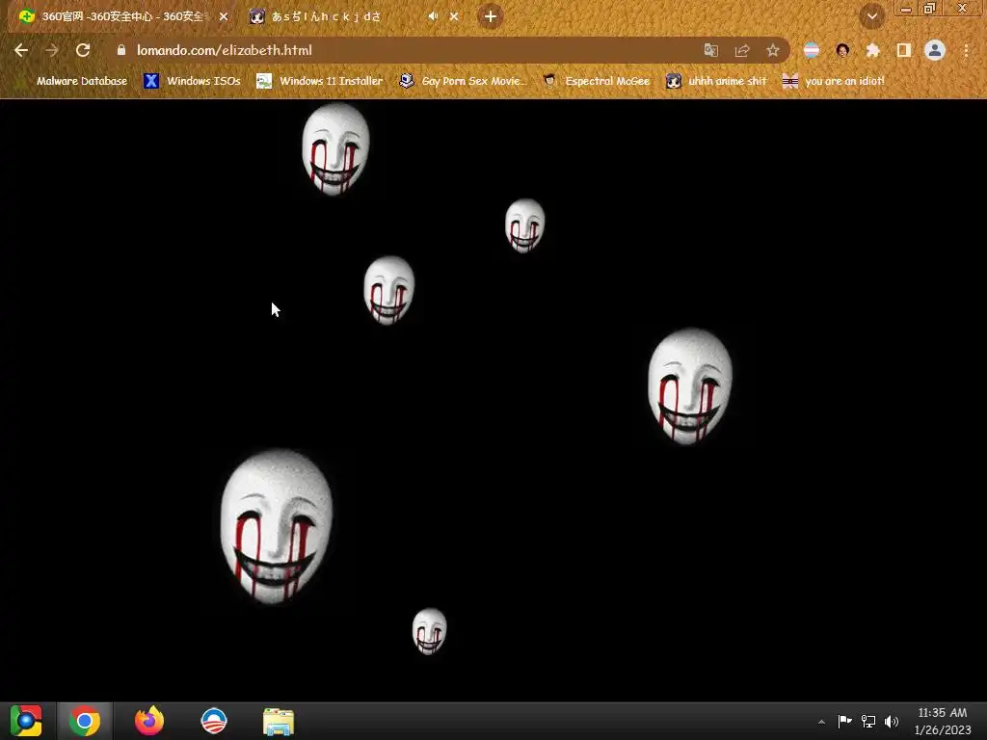This screenshot has height=740, width=987.
Task: Toggle the browser side panel
Action: click(x=904, y=50)
